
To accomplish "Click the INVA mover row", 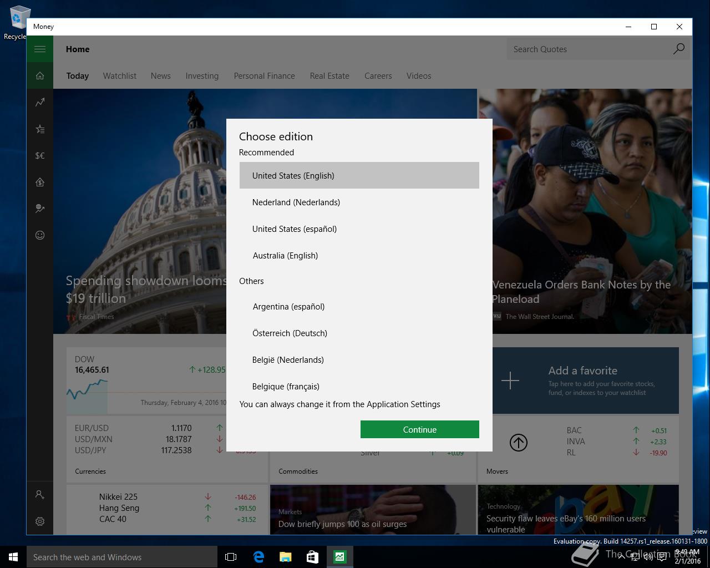I will pyautogui.click(x=617, y=442).
